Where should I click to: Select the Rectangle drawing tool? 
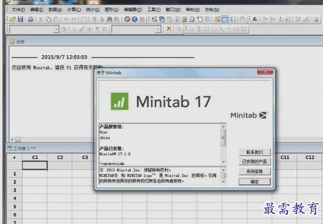(206, 29)
